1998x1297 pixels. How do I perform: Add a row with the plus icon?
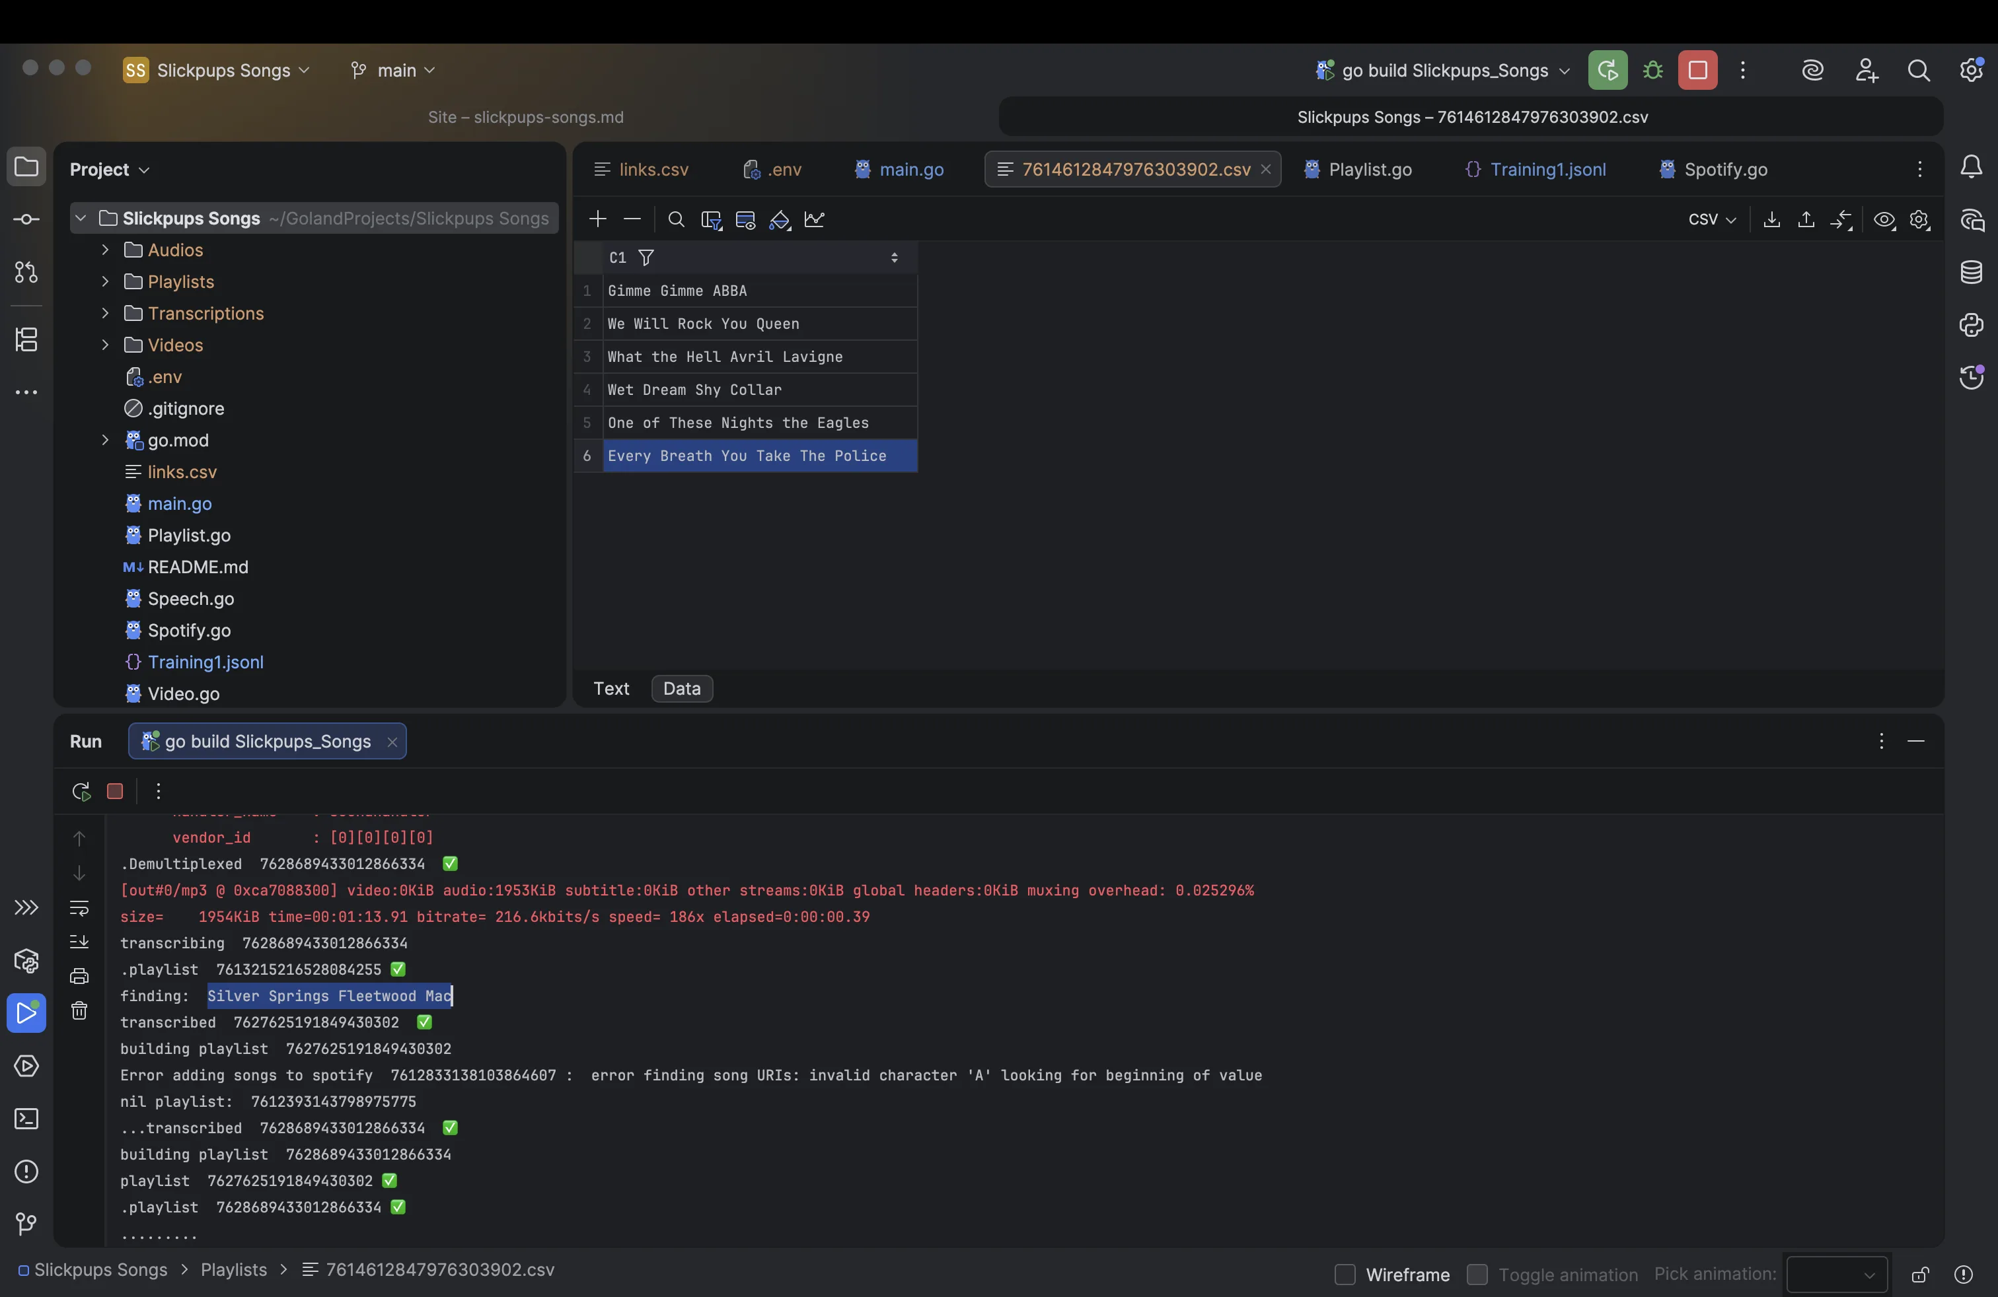click(597, 219)
